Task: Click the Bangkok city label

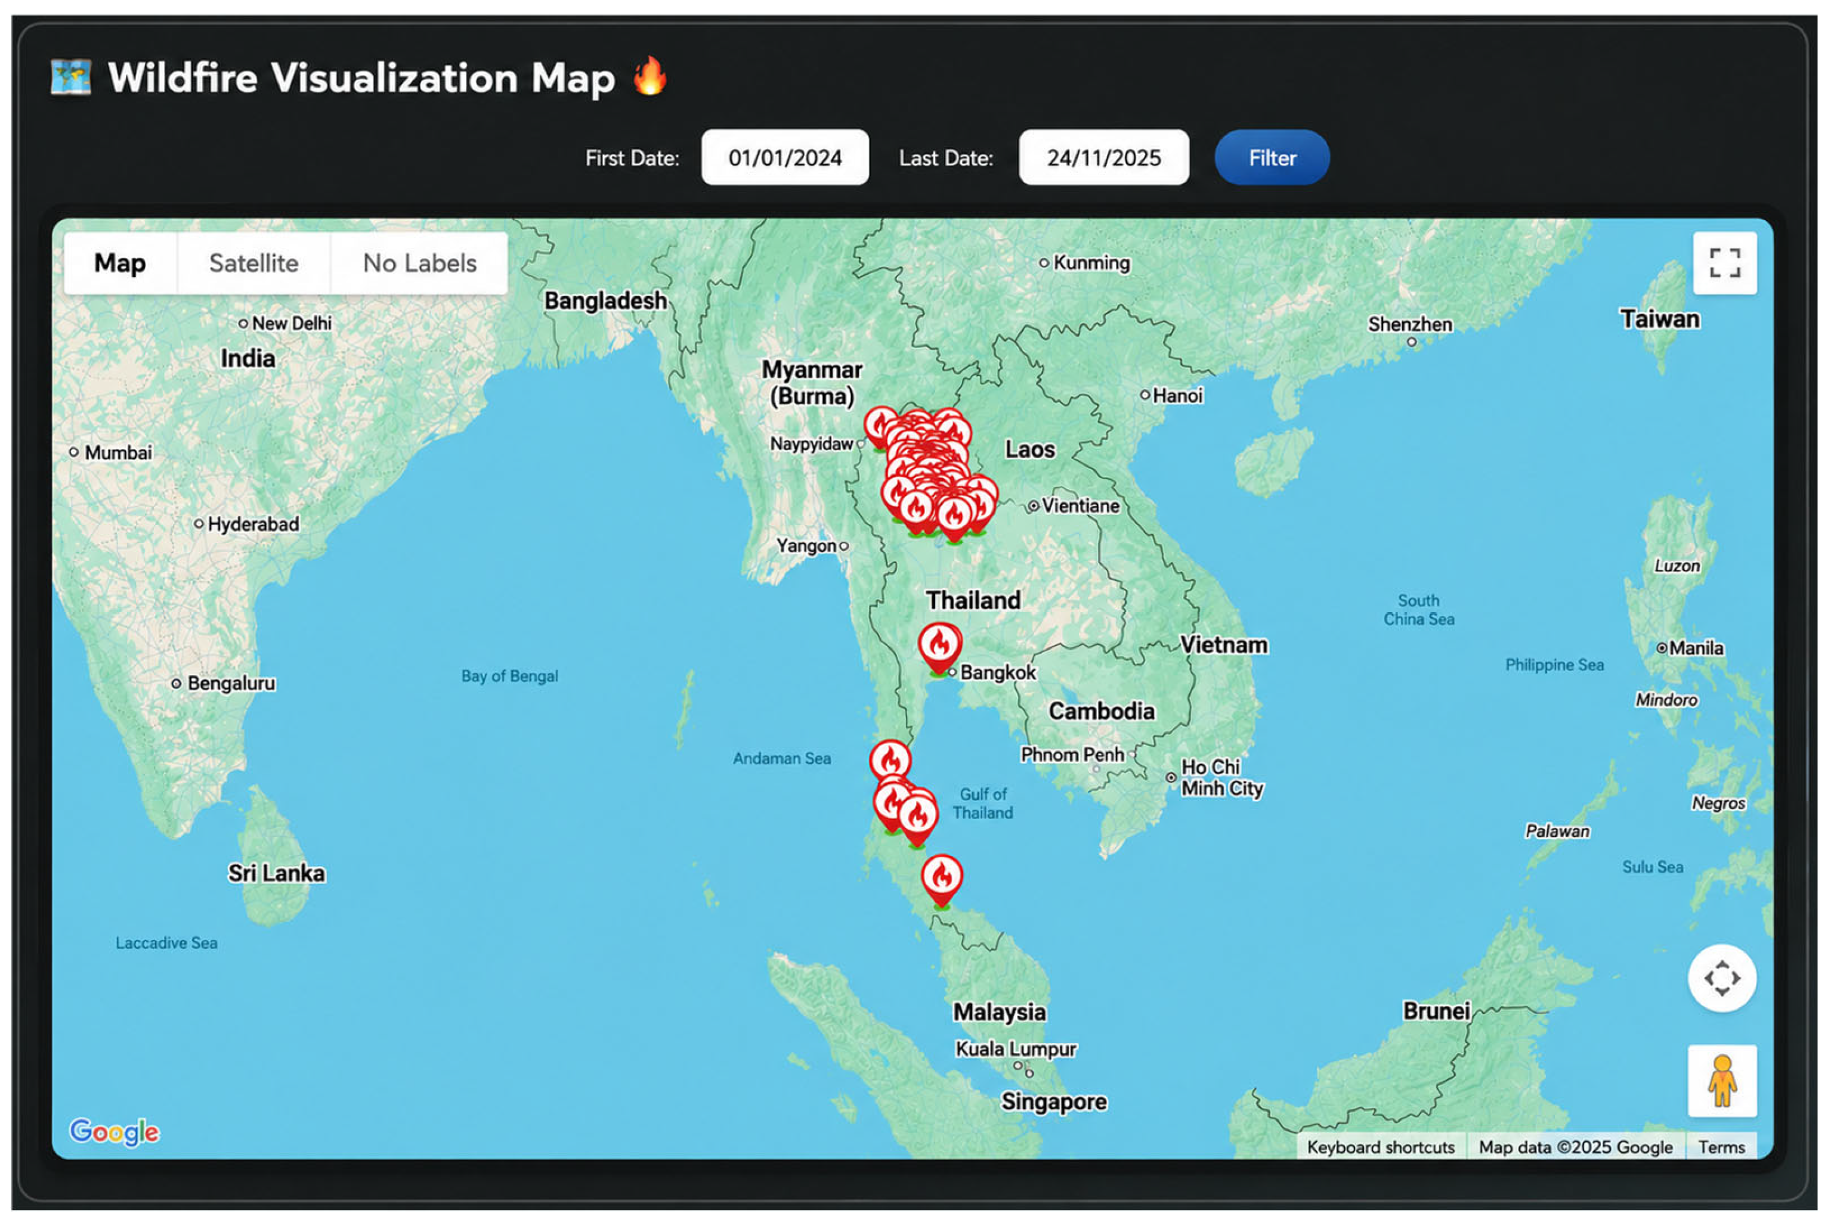Action: click(997, 672)
